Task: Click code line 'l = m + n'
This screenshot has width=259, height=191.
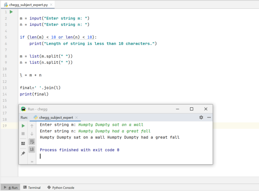Action: [x=31, y=75]
